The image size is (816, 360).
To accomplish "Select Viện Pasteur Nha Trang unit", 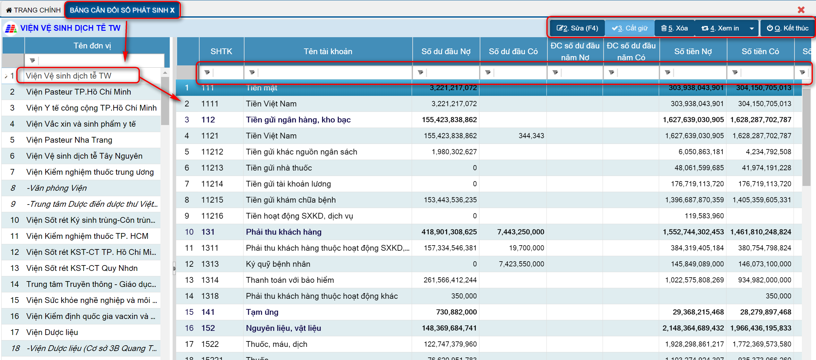I will point(69,140).
